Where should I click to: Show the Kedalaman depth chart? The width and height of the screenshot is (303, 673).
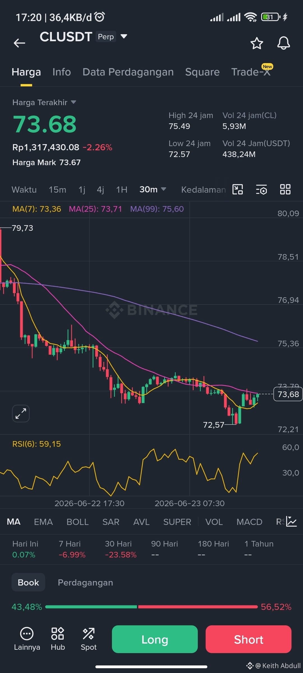tap(203, 190)
